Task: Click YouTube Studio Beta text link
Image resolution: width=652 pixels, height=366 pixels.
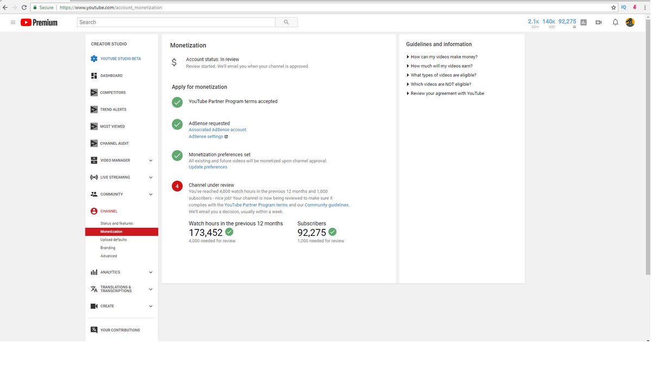Action: [x=121, y=59]
